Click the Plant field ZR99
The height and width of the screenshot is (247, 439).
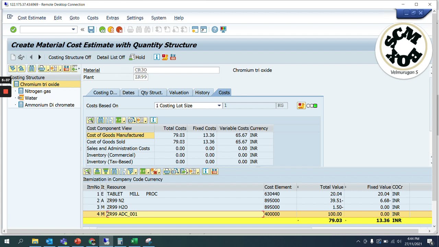pos(141,77)
